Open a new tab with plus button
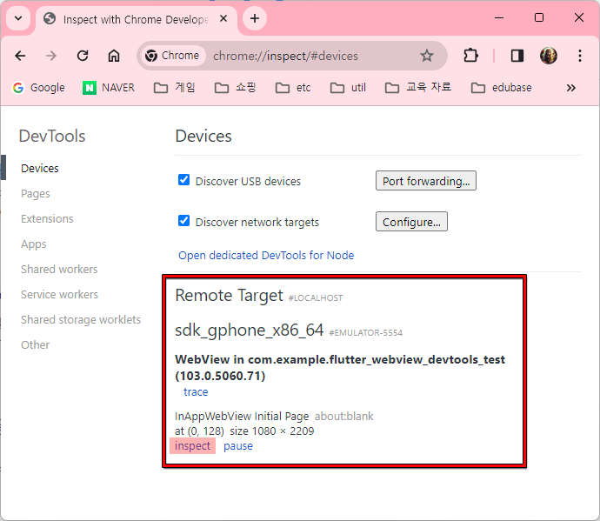The width and height of the screenshot is (600, 521). 255,18
